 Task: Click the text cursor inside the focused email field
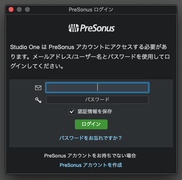coord(97,87)
